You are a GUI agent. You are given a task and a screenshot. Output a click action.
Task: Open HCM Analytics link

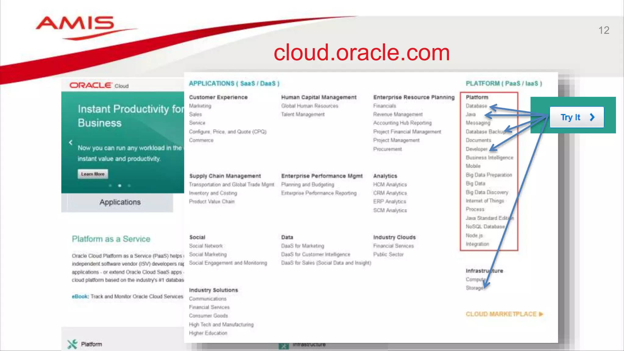click(390, 185)
